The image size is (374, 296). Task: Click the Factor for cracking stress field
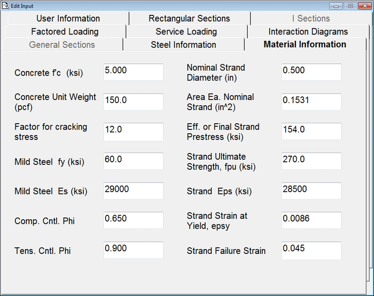[133, 132]
